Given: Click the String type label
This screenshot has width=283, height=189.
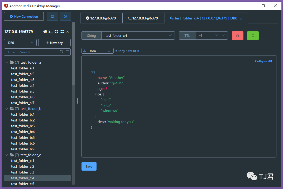Looking at the screenshot, I should click(92, 35).
